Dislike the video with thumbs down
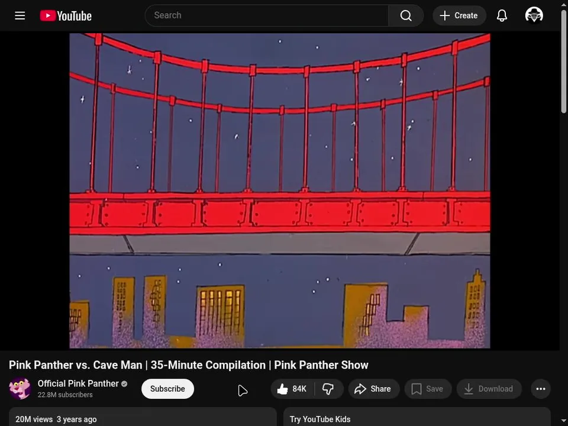 (x=328, y=389)
